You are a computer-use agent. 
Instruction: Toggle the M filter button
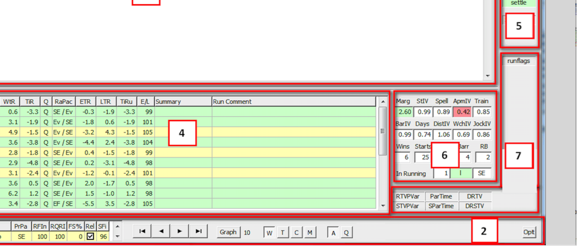coord(310,233)
